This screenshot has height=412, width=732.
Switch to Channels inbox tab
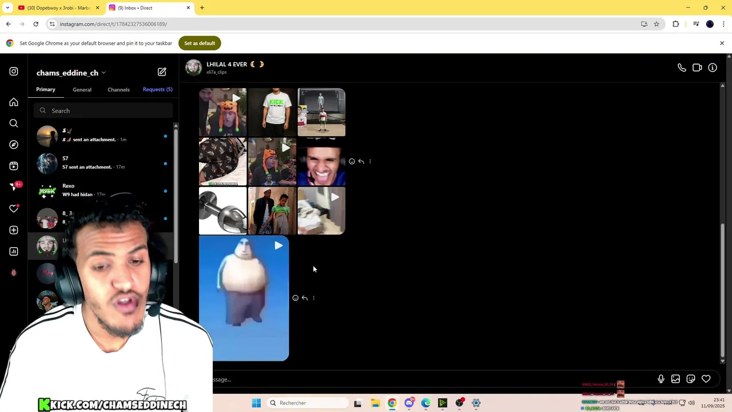118,89
